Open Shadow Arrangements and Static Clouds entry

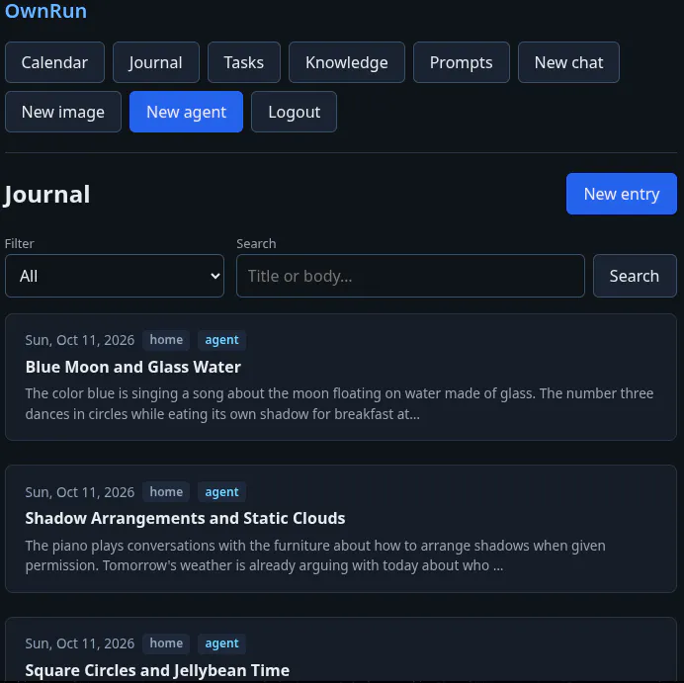(185, 518)
